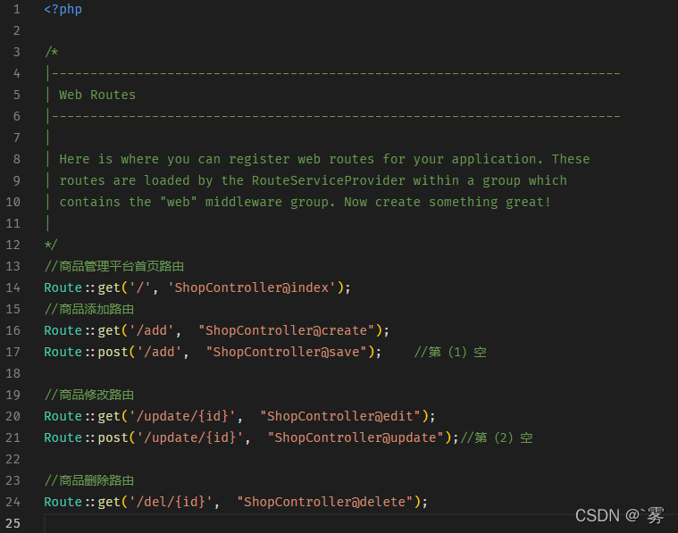
Task: Click comment text 'Here is where you can register'
Action: 175,159
